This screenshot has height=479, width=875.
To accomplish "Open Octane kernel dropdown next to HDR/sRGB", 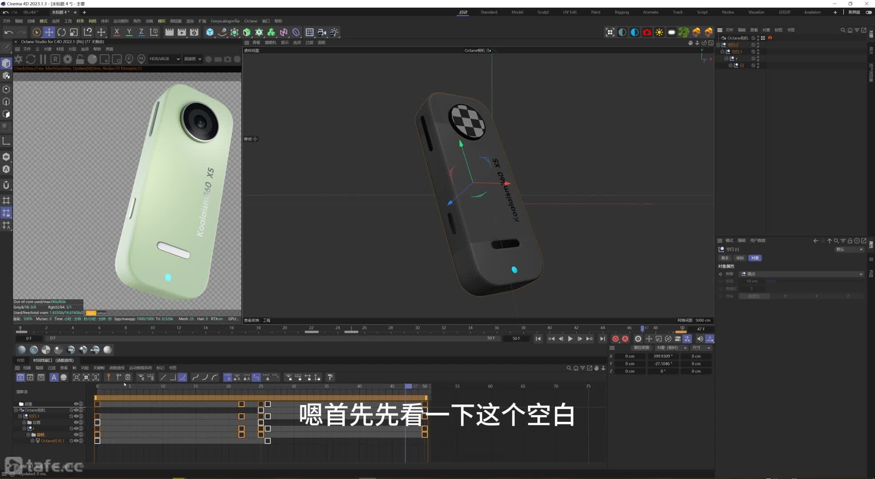I will coord(193,59).
